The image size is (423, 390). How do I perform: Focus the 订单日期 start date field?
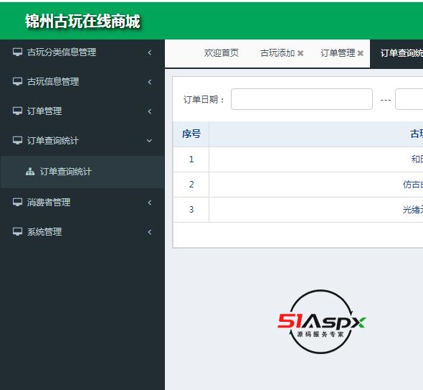pos(302,99)
